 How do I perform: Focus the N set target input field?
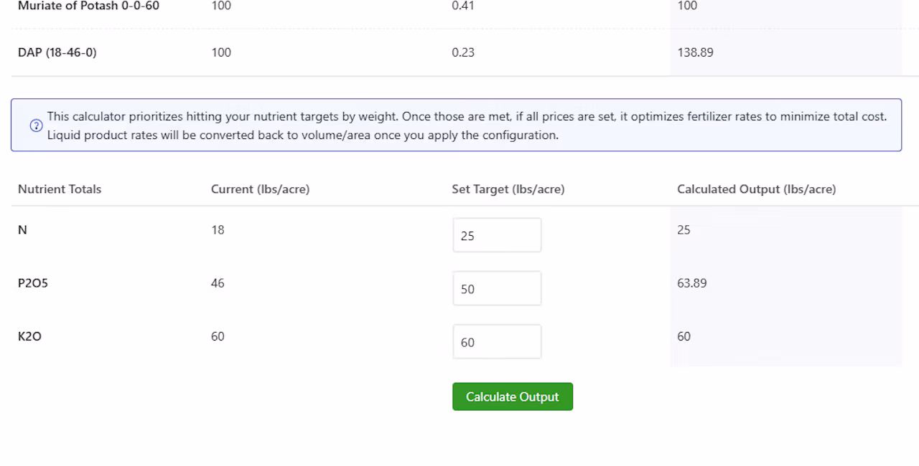tap(497, 235)
